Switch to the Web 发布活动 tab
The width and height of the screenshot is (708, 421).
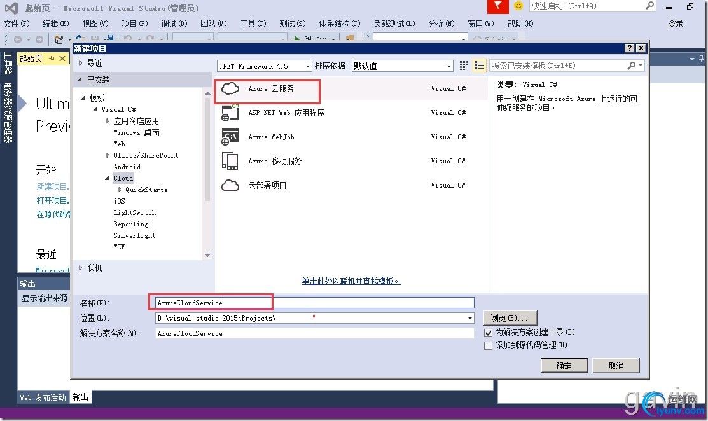pyautogui.click(x=43, y=397)
